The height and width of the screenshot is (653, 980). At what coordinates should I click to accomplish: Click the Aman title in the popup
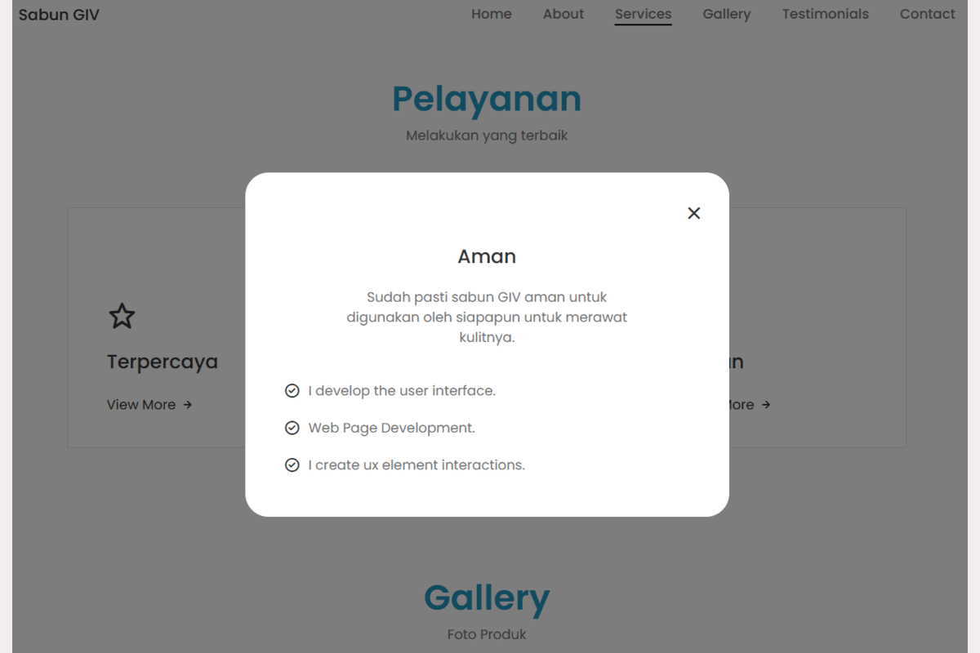pyautogui.click(x=487, y=256)
